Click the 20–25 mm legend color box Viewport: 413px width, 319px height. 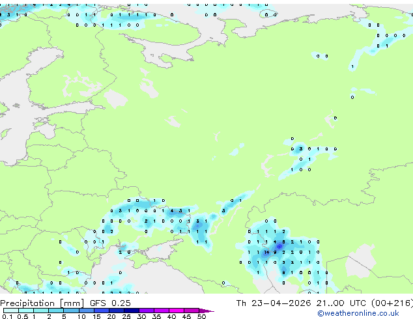tap(116, 311)
